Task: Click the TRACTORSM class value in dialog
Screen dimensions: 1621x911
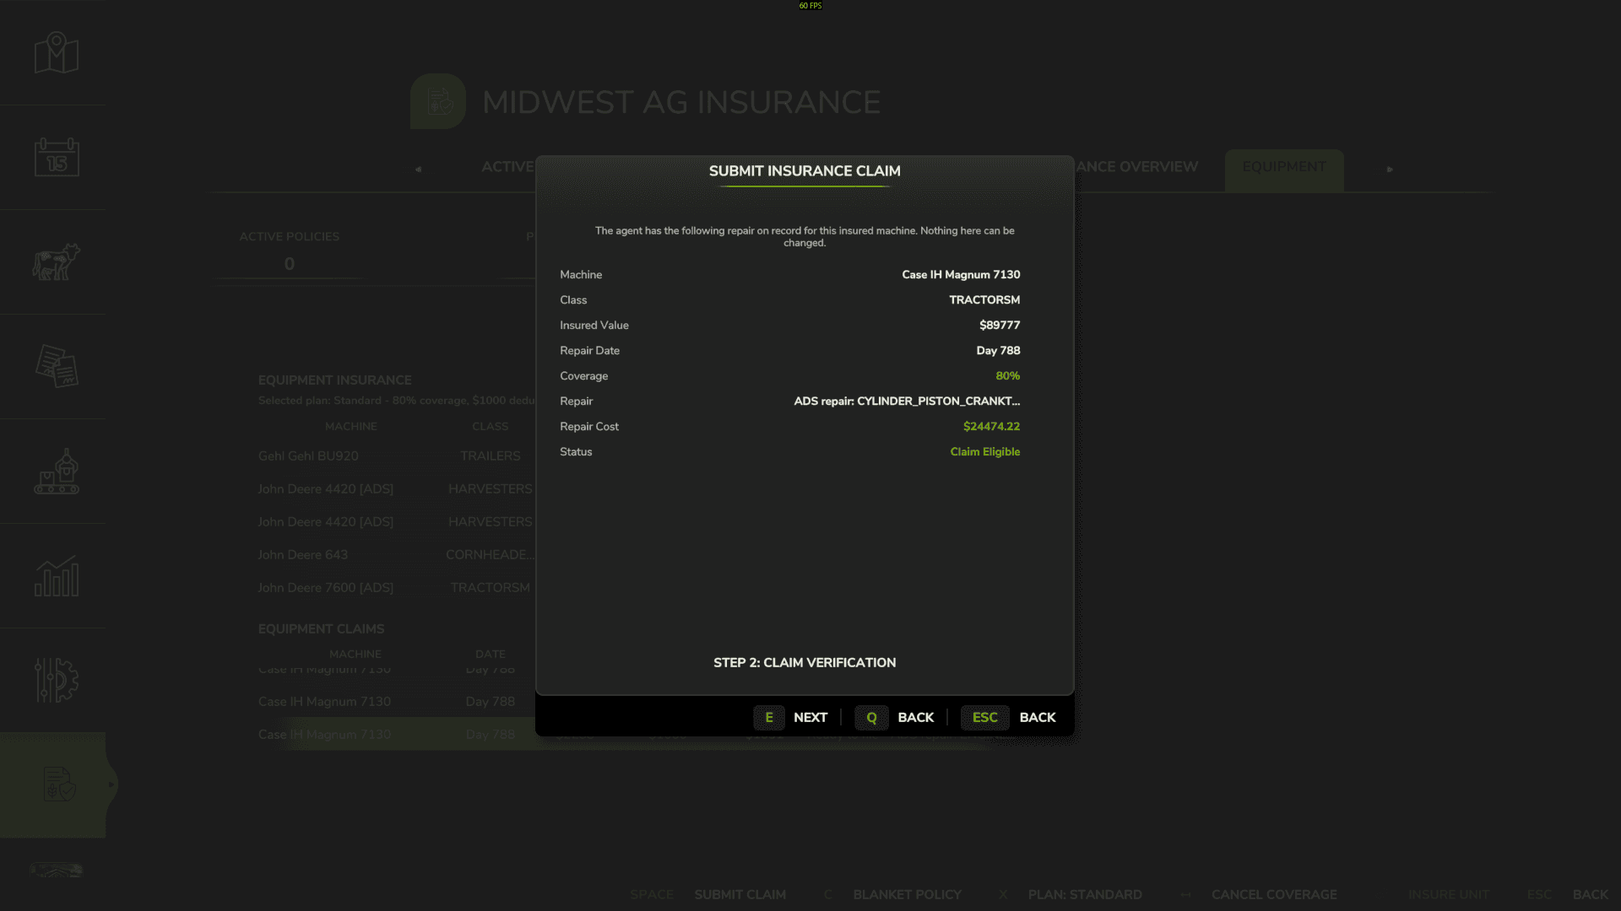Action: (984, 300)
